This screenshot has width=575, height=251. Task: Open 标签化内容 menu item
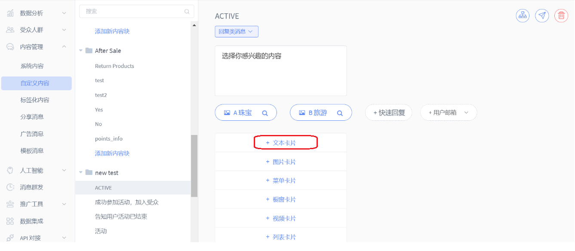point(35,100)
